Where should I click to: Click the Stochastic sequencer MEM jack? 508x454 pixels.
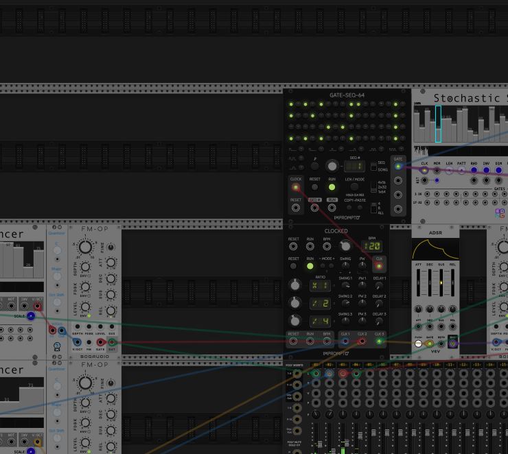[437, 170]
